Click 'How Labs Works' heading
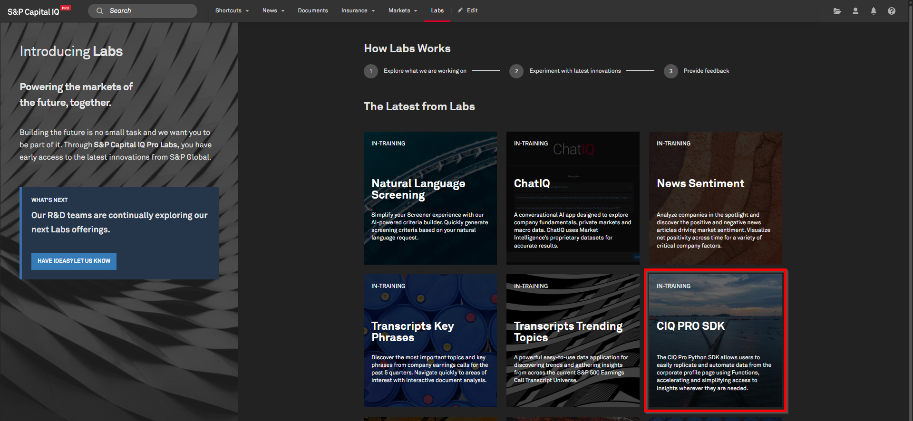This screenshot has height=421, width=913. [407, 48]
